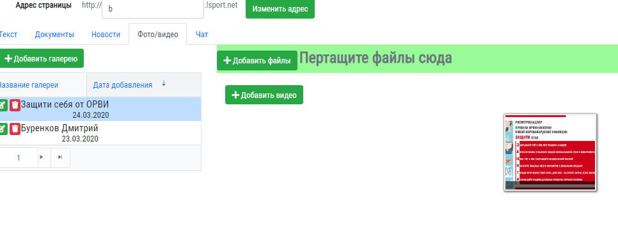This screenshot has width=618, height=233.
Task: Delete the Буренков Дмитрий gallery
Action: point(15,129)
